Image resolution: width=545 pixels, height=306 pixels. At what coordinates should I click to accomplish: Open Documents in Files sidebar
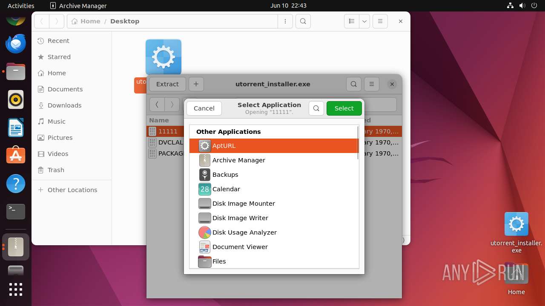pos(72,89)
